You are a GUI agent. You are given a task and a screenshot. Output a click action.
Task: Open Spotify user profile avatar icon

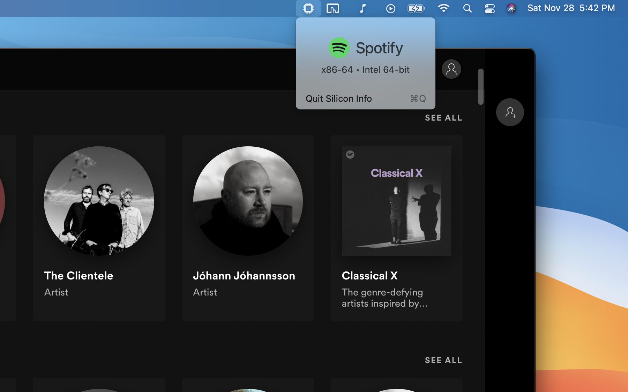[451, 69]
